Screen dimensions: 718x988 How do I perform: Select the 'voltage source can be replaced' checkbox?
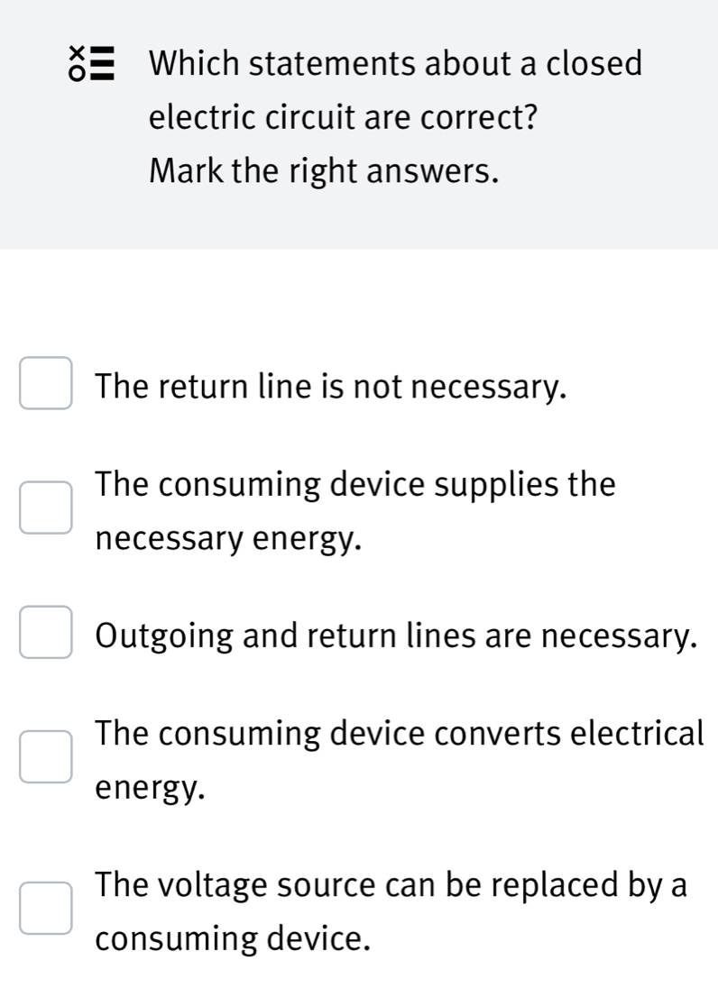[46, 908]
